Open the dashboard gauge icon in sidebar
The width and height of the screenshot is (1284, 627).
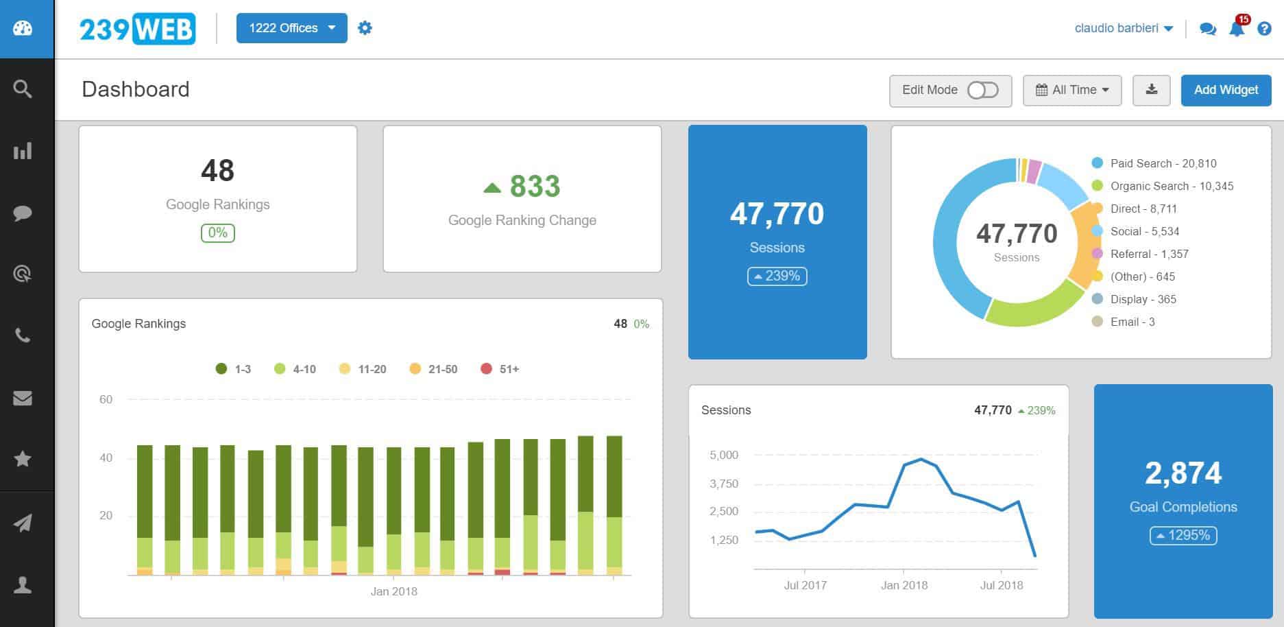23,28
